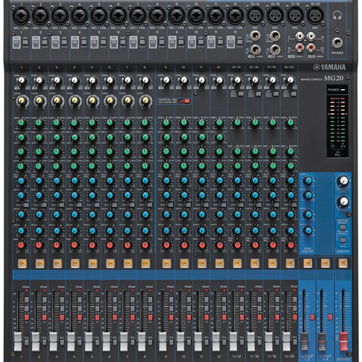Click the channel 1 white GAIN knob
The image size is (362, 362).
[22, 80]
